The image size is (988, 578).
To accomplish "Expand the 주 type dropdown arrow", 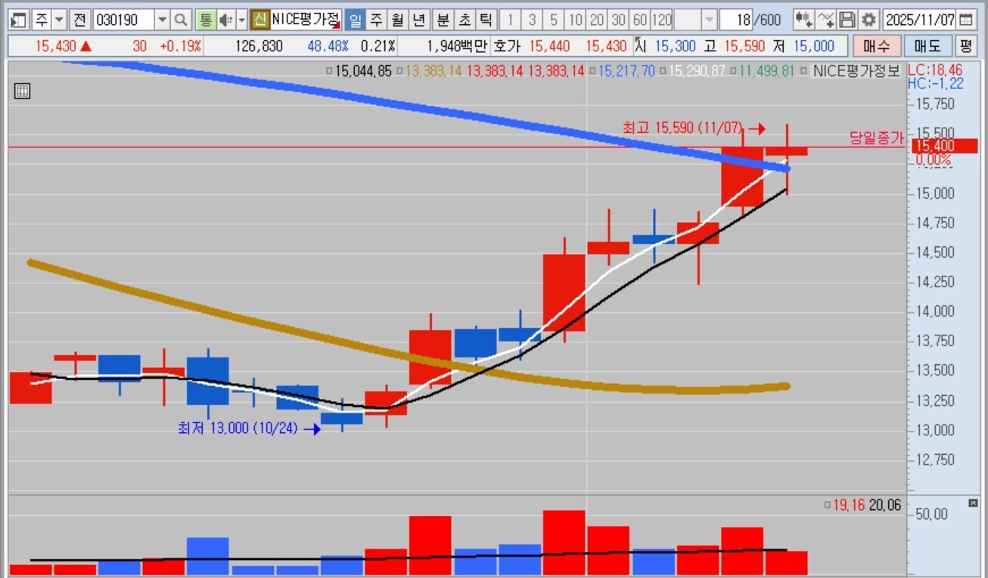I will point(60,20).
